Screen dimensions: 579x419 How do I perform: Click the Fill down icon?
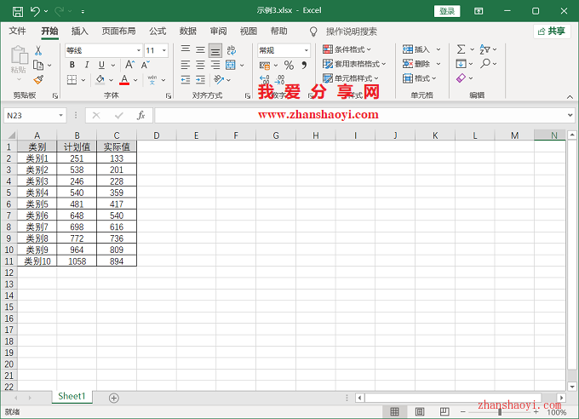click(x=461, y=64)
